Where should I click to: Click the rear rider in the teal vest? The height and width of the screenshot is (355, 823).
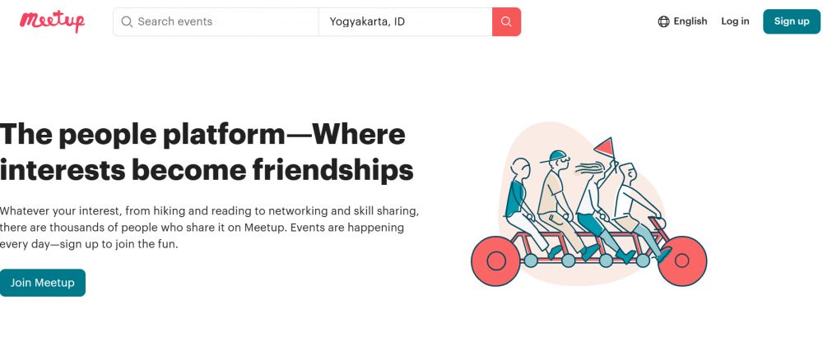[x=519, y=200]
